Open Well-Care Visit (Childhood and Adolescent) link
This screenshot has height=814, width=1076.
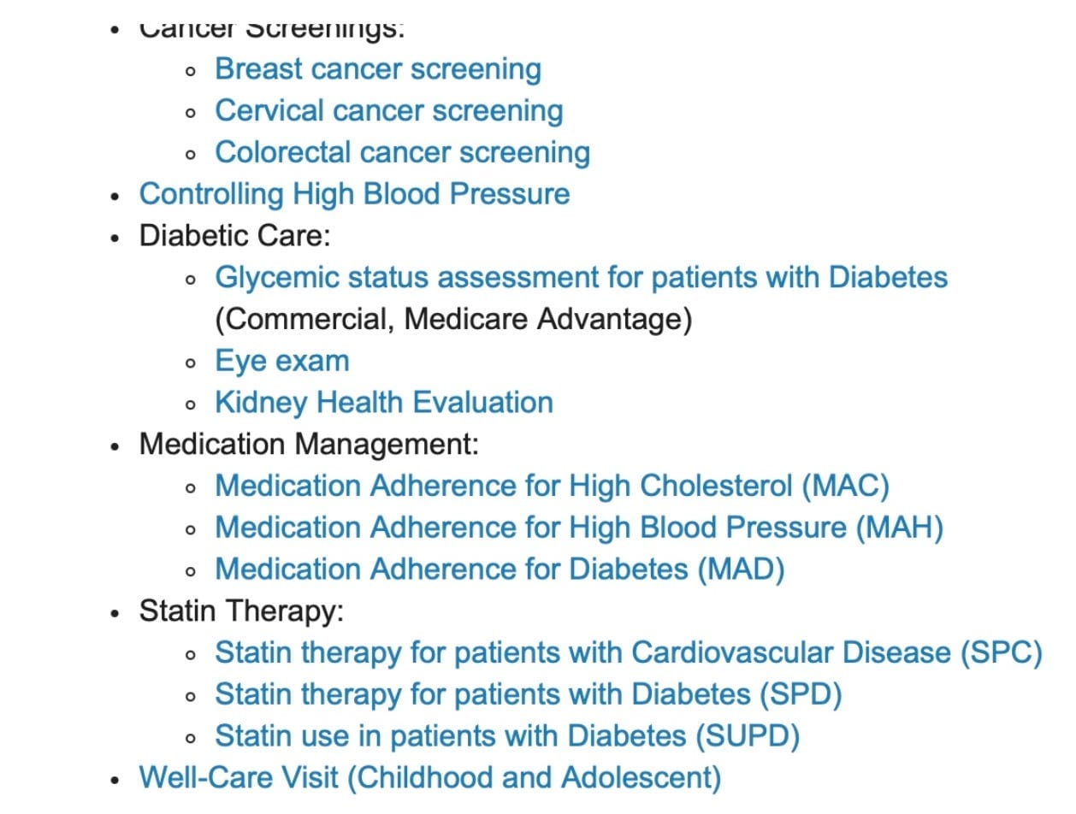pos(430,778)
